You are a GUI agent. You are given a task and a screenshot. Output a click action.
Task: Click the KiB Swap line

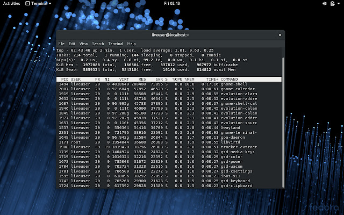point(146,69)
